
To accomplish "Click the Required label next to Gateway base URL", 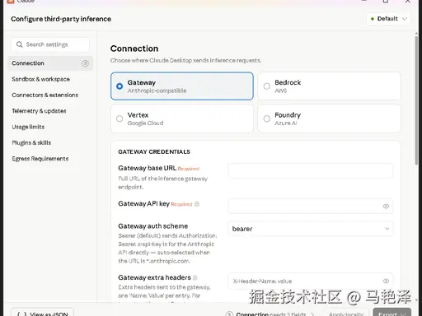I will [x=189, y=169].
